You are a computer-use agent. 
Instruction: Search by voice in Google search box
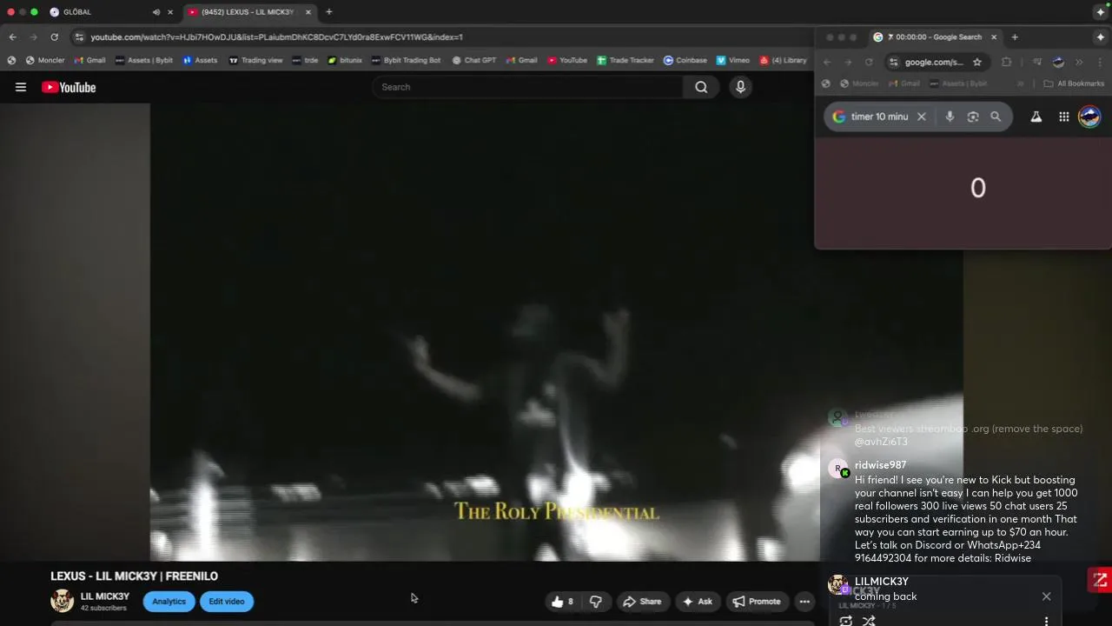950,117
